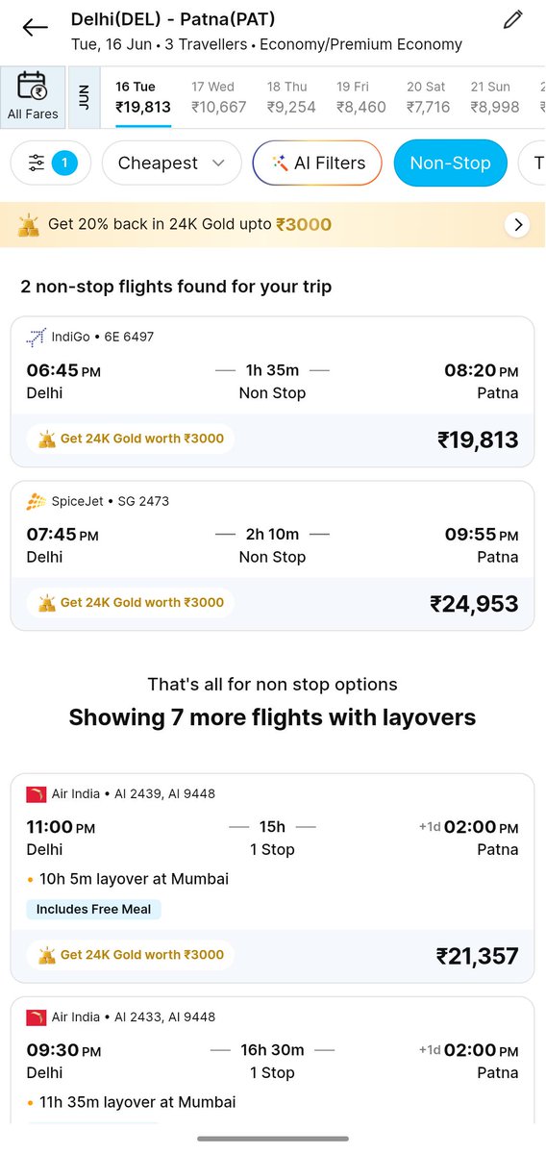The image size is (546, 1154).
Task: Tap the IndiGo airline logo
Action: click(x=37, y=337)
